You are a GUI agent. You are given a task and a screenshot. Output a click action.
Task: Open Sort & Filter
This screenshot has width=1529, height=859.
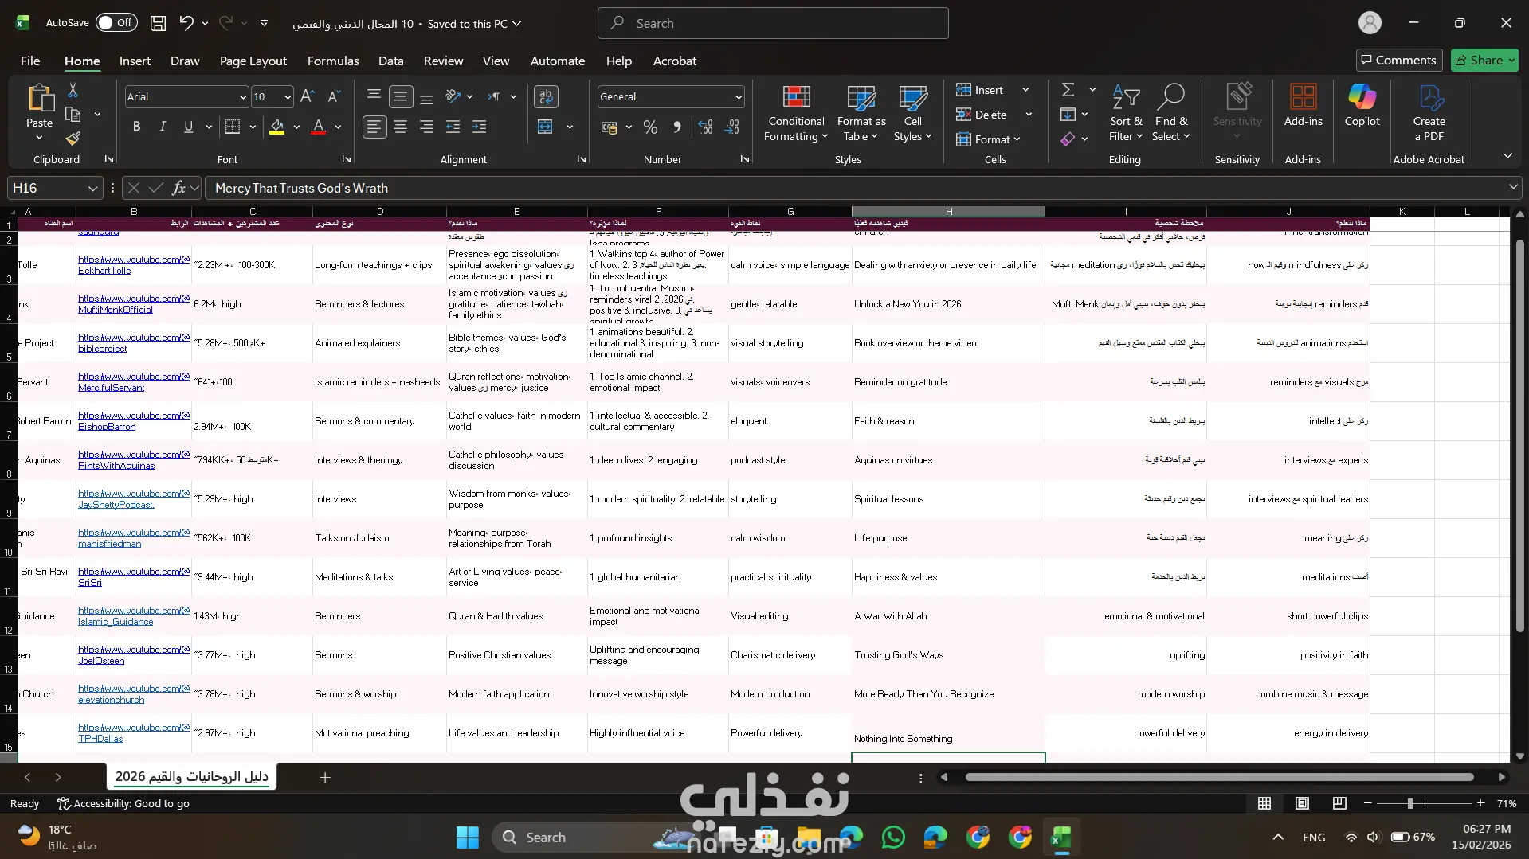click(x=1125, y=114)
